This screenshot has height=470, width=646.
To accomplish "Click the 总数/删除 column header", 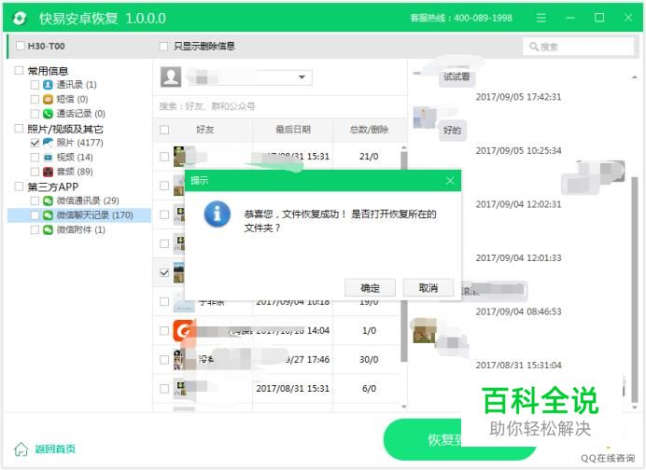I will click(369, 130).
